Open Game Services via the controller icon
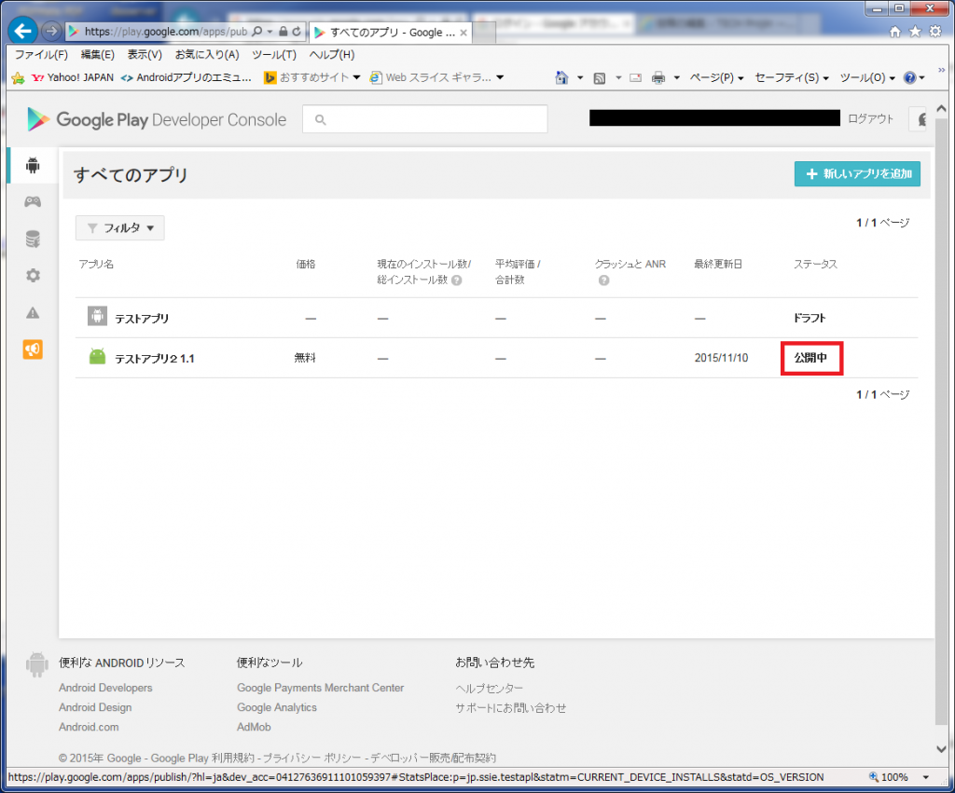Image resolution: width=955 pixels, height=793 pixels. (31, 201)
